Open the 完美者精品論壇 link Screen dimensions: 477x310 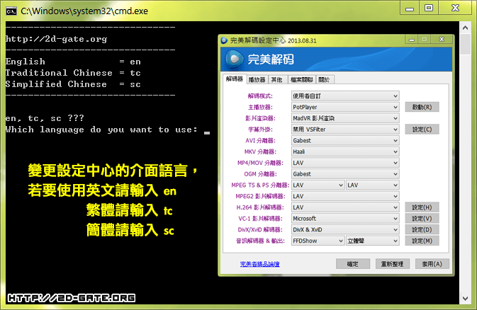[x=259, y=264]
